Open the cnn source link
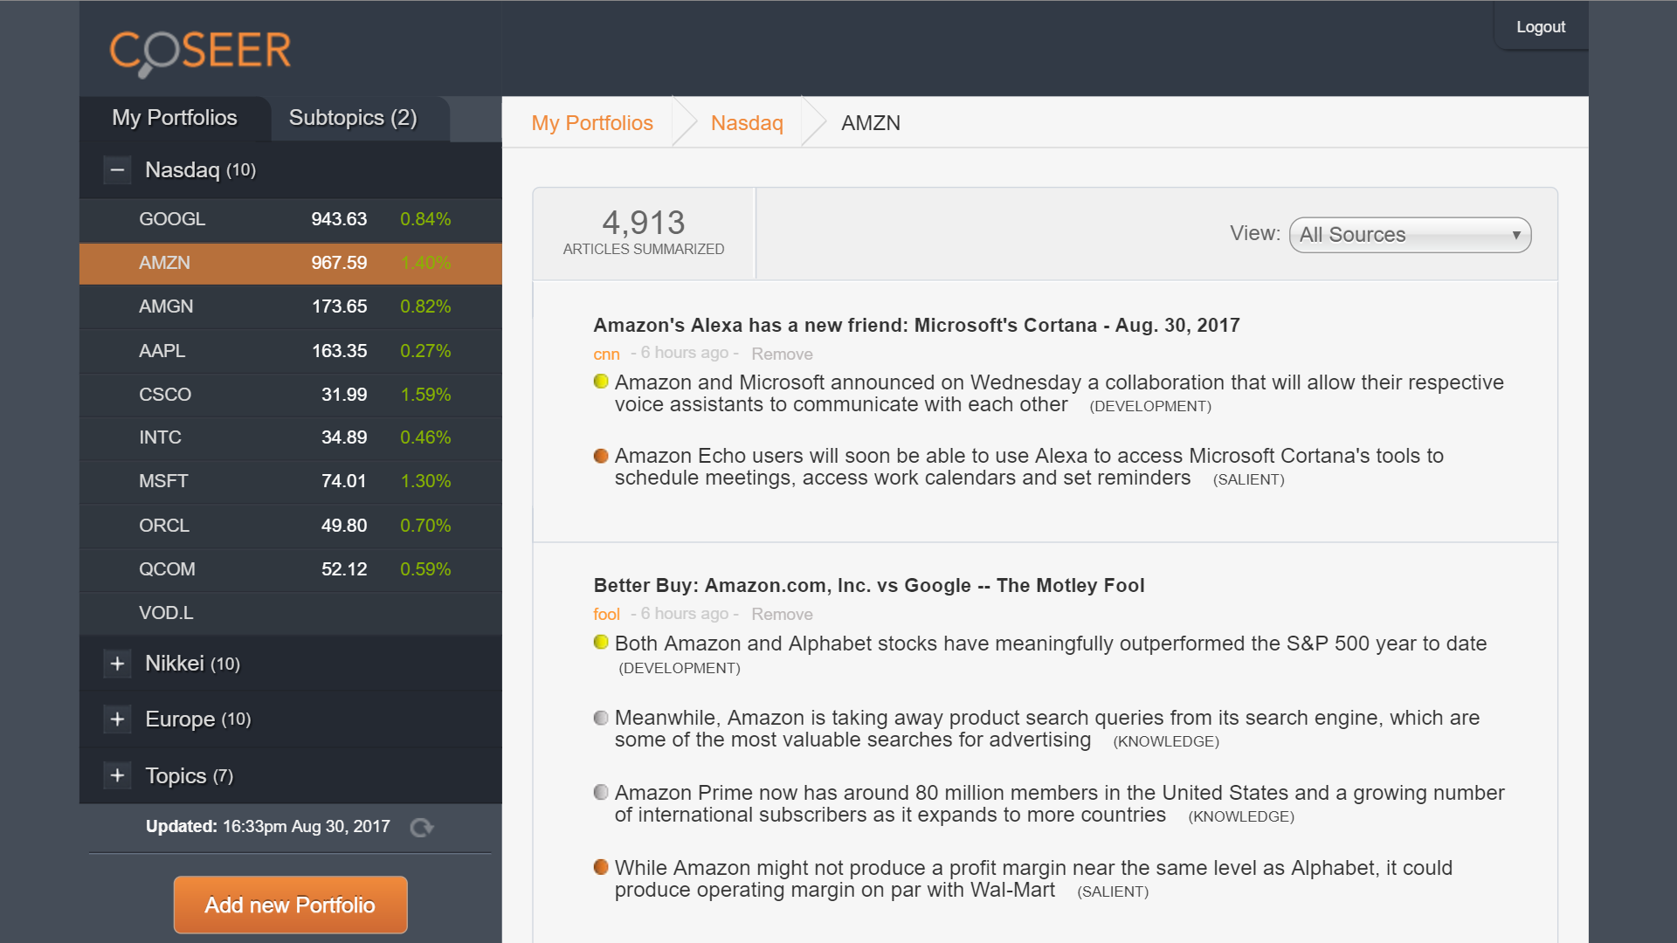This screenshot has width=1677, height=943. (606, 354)
